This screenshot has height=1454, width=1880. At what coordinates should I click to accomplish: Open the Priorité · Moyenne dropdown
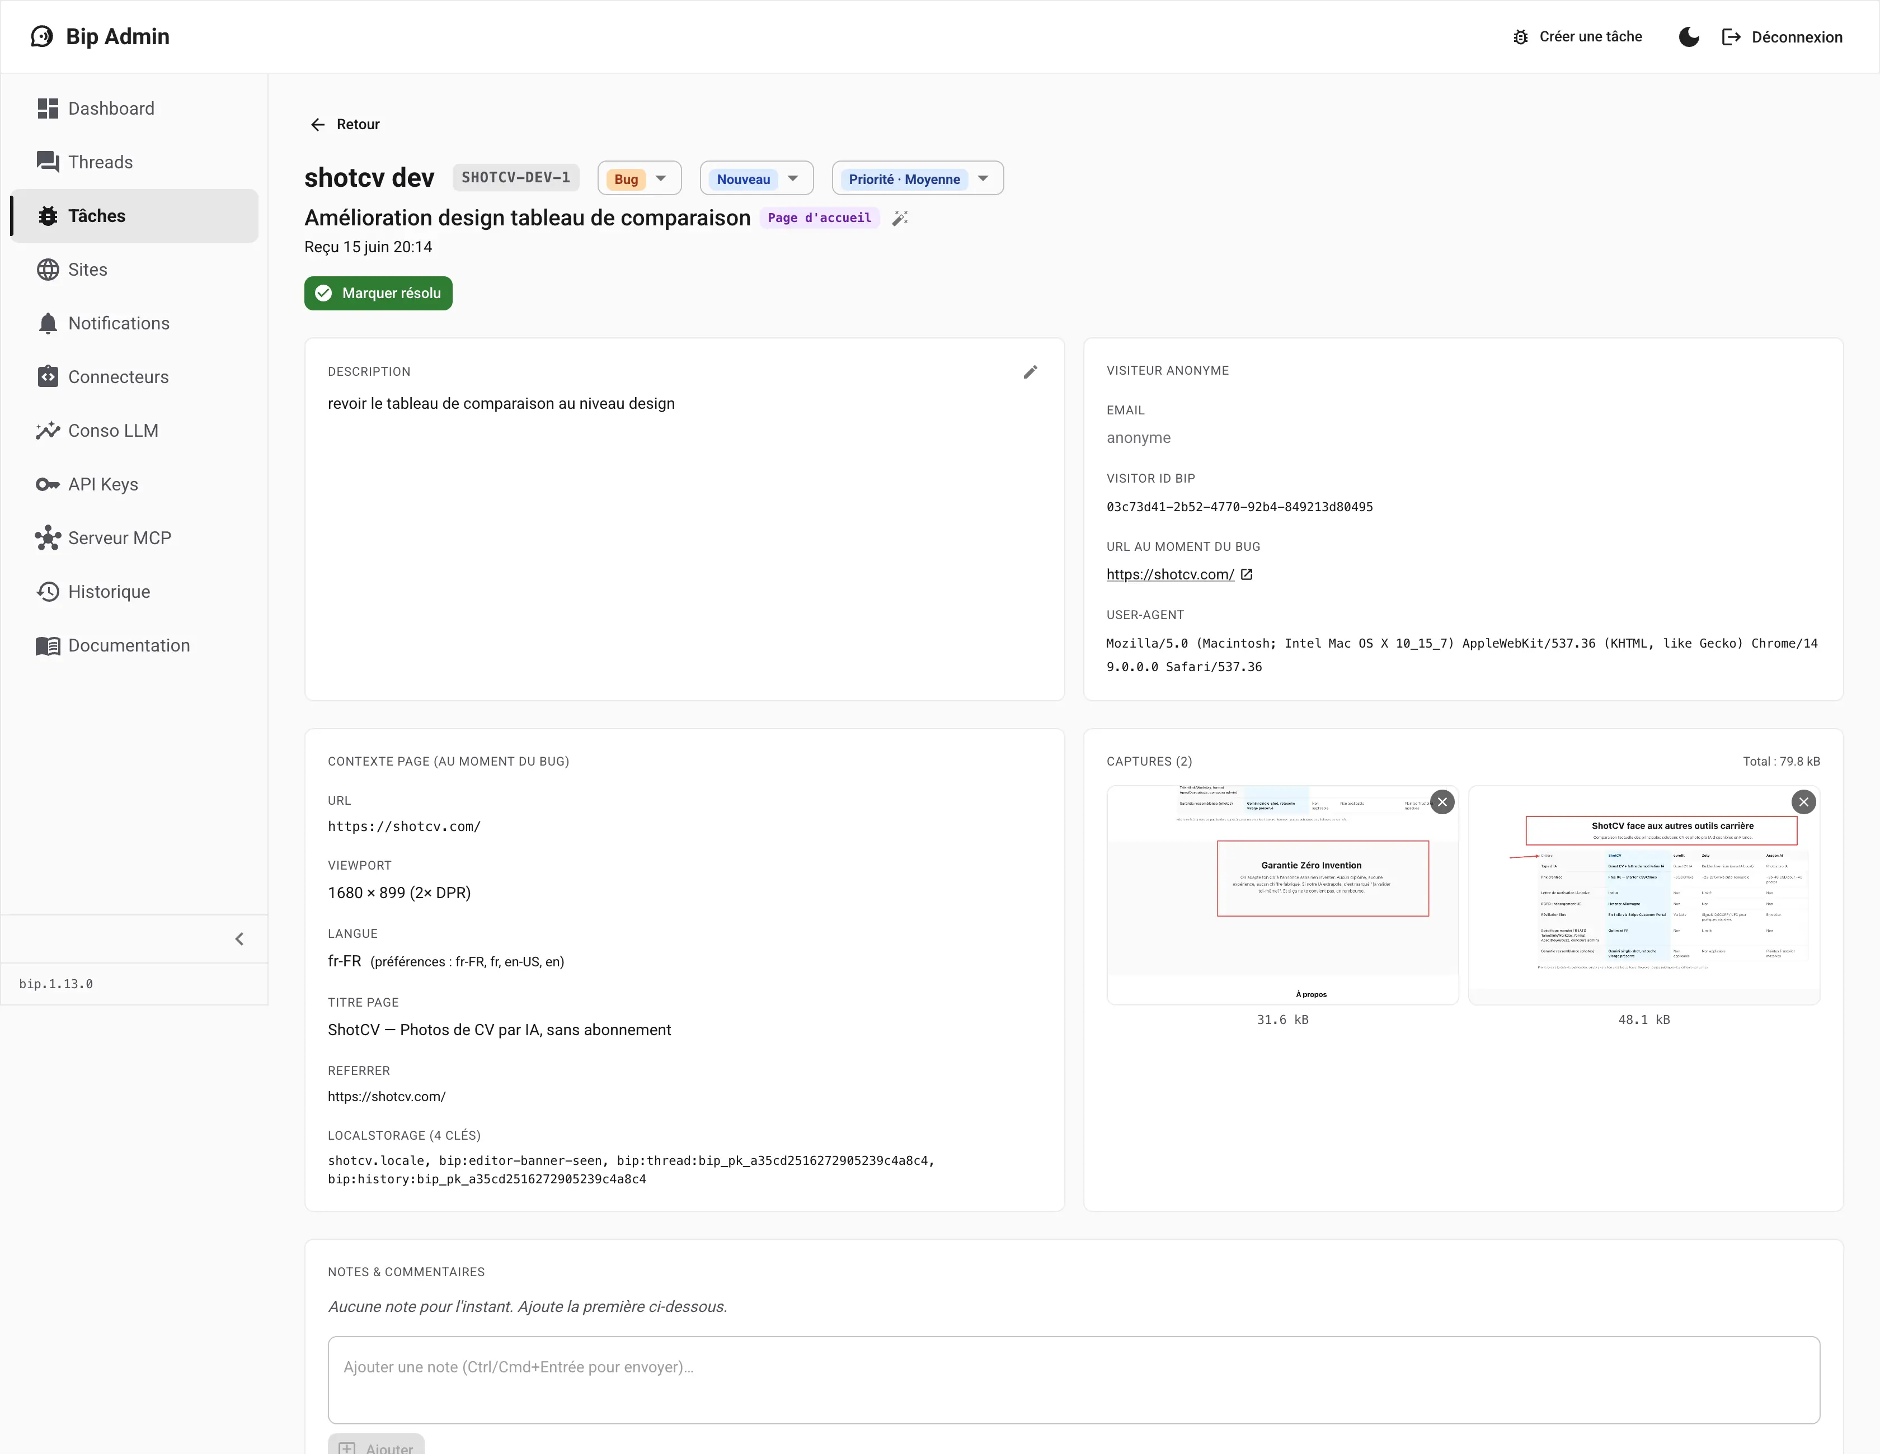click(x=918, y=178)
